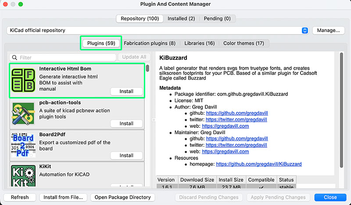Open Author twitter gregdavill link
The height and width of the screenshot is (205, 351).
236,120
